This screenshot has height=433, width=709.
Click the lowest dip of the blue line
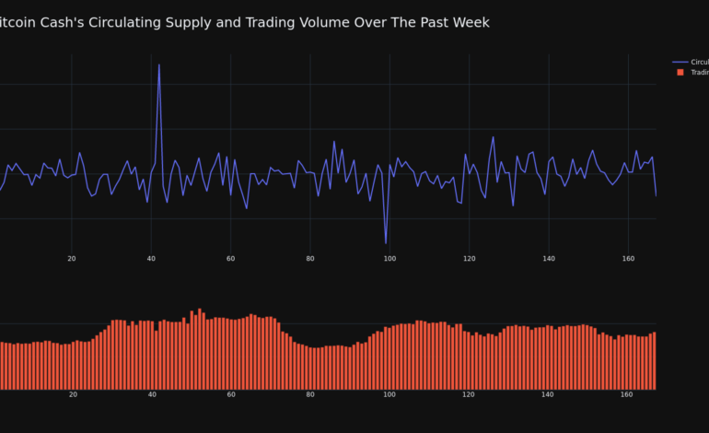pos(386,243)
